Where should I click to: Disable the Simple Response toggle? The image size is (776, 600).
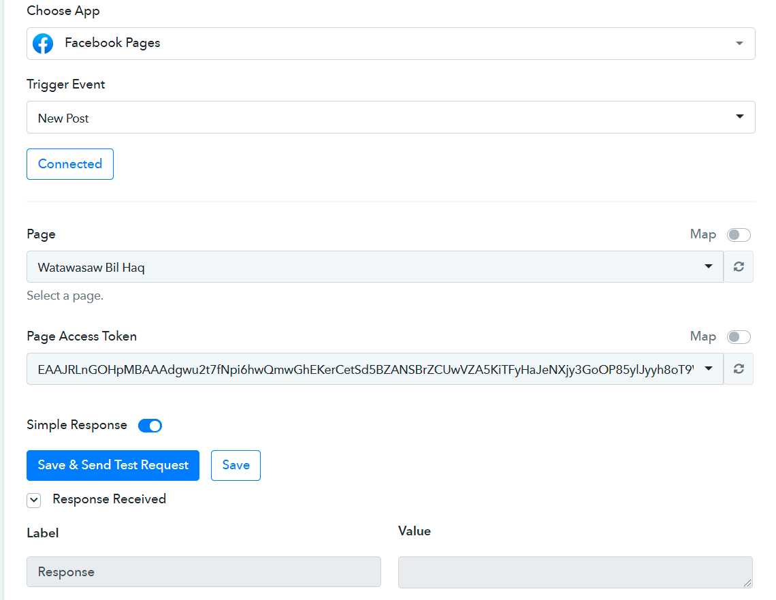coord(150,426)
